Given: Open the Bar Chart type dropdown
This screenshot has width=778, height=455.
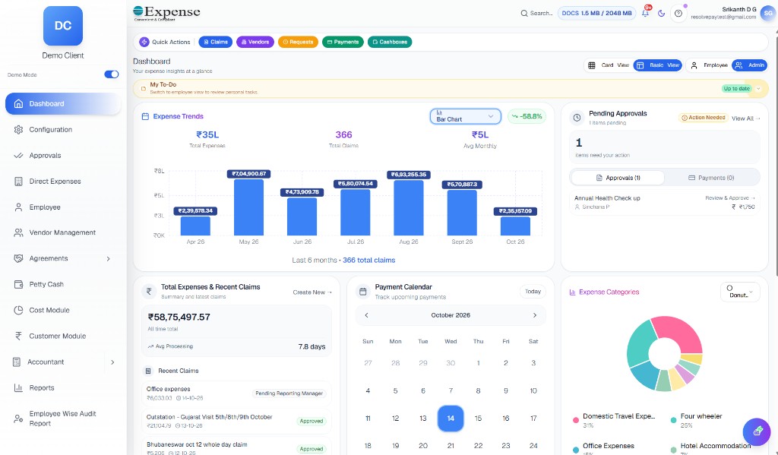Looking at the screenshot, I should [x=466, y=116].
